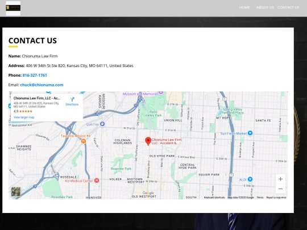Open the View larger map link
The image size is (307, 230).
click(24, 118)
